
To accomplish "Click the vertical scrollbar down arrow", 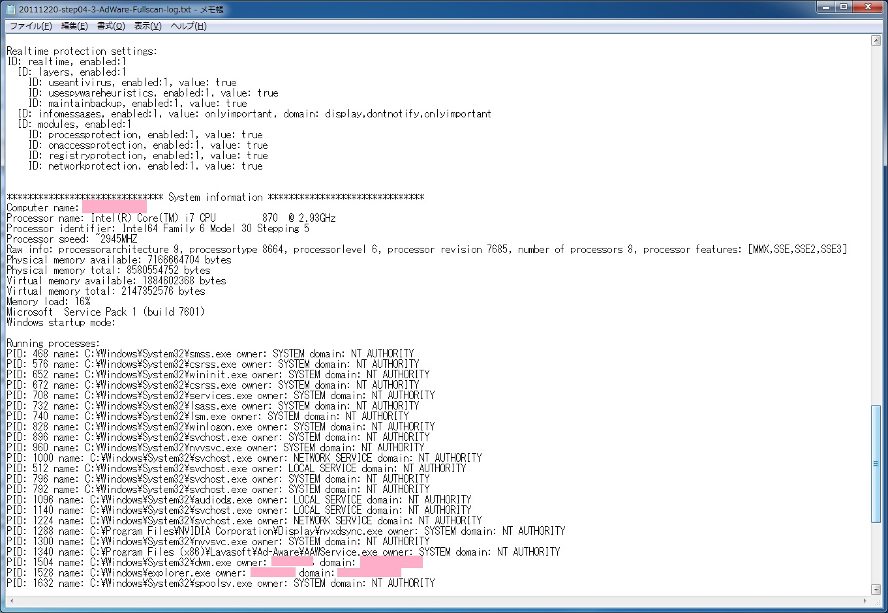I will 876,589.
